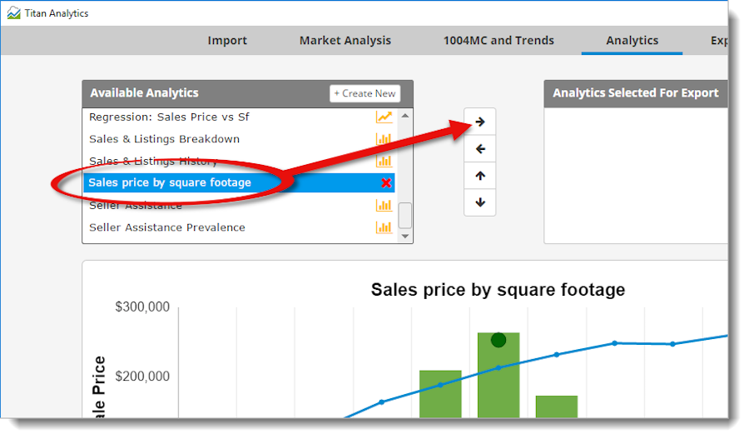The height and width of the screenshot is (439, 749).
Task: Move selected analytic up with up arrow
Action: pos(480,176)
